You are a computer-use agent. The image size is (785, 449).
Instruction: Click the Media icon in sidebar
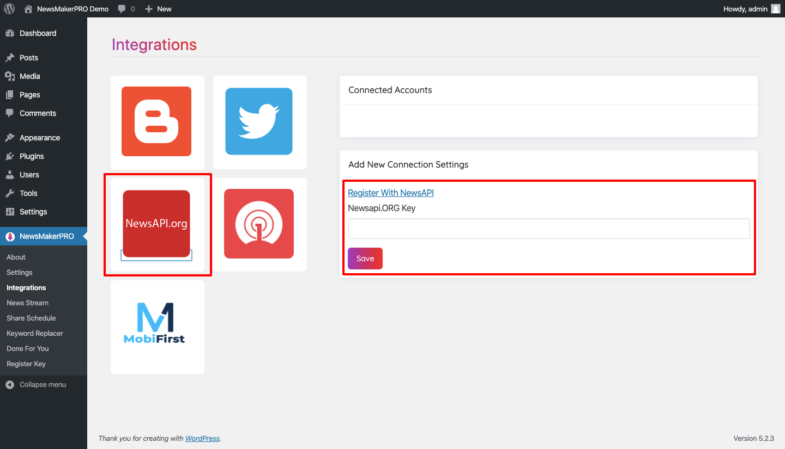point(10,76)
